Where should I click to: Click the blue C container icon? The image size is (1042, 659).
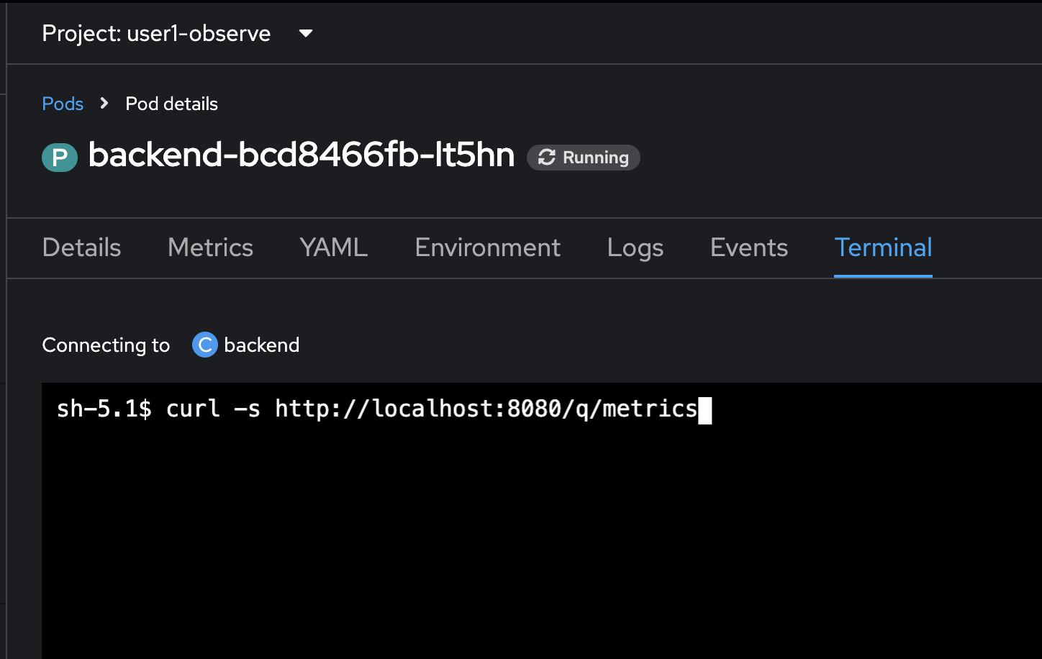[204, 345]
